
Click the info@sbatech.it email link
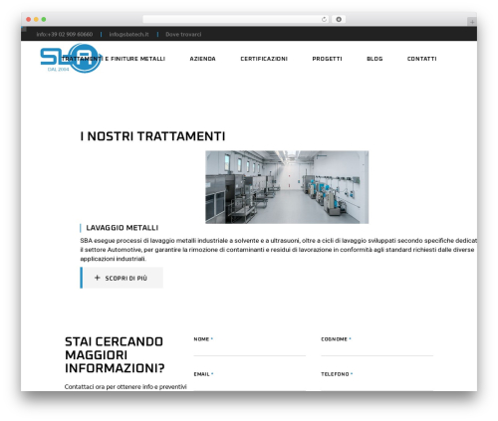click(x=128, y=34)
